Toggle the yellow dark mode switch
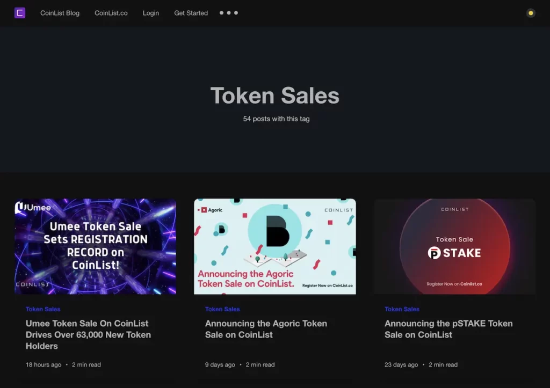Screen dimensions: 550x388 (530, 13)
